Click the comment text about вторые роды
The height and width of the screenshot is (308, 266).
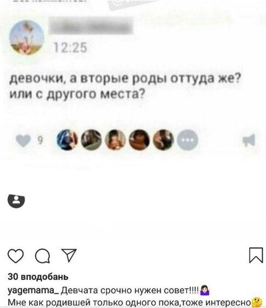[x=125, y=86]
